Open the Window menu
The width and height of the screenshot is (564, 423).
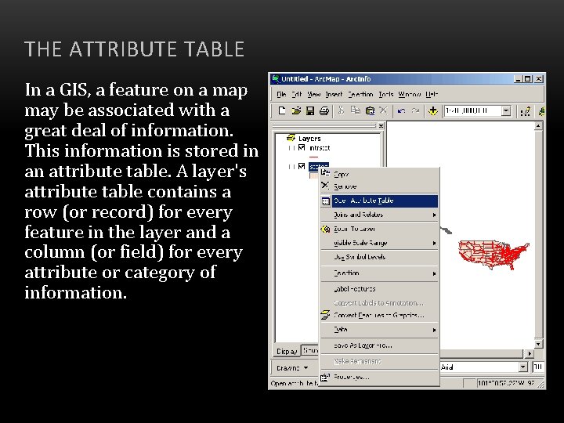410,94
